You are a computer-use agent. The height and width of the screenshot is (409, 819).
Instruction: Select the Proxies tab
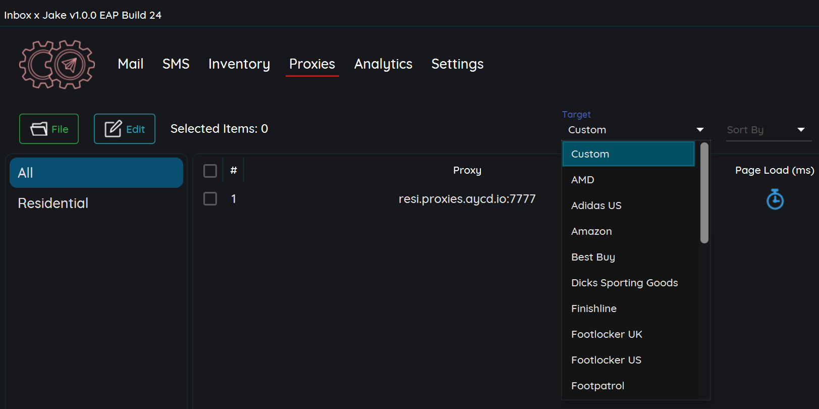pos(312,64)
